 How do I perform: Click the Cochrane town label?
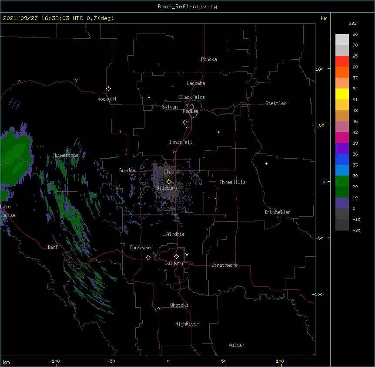pyautogui.click(x=140, y=248)
